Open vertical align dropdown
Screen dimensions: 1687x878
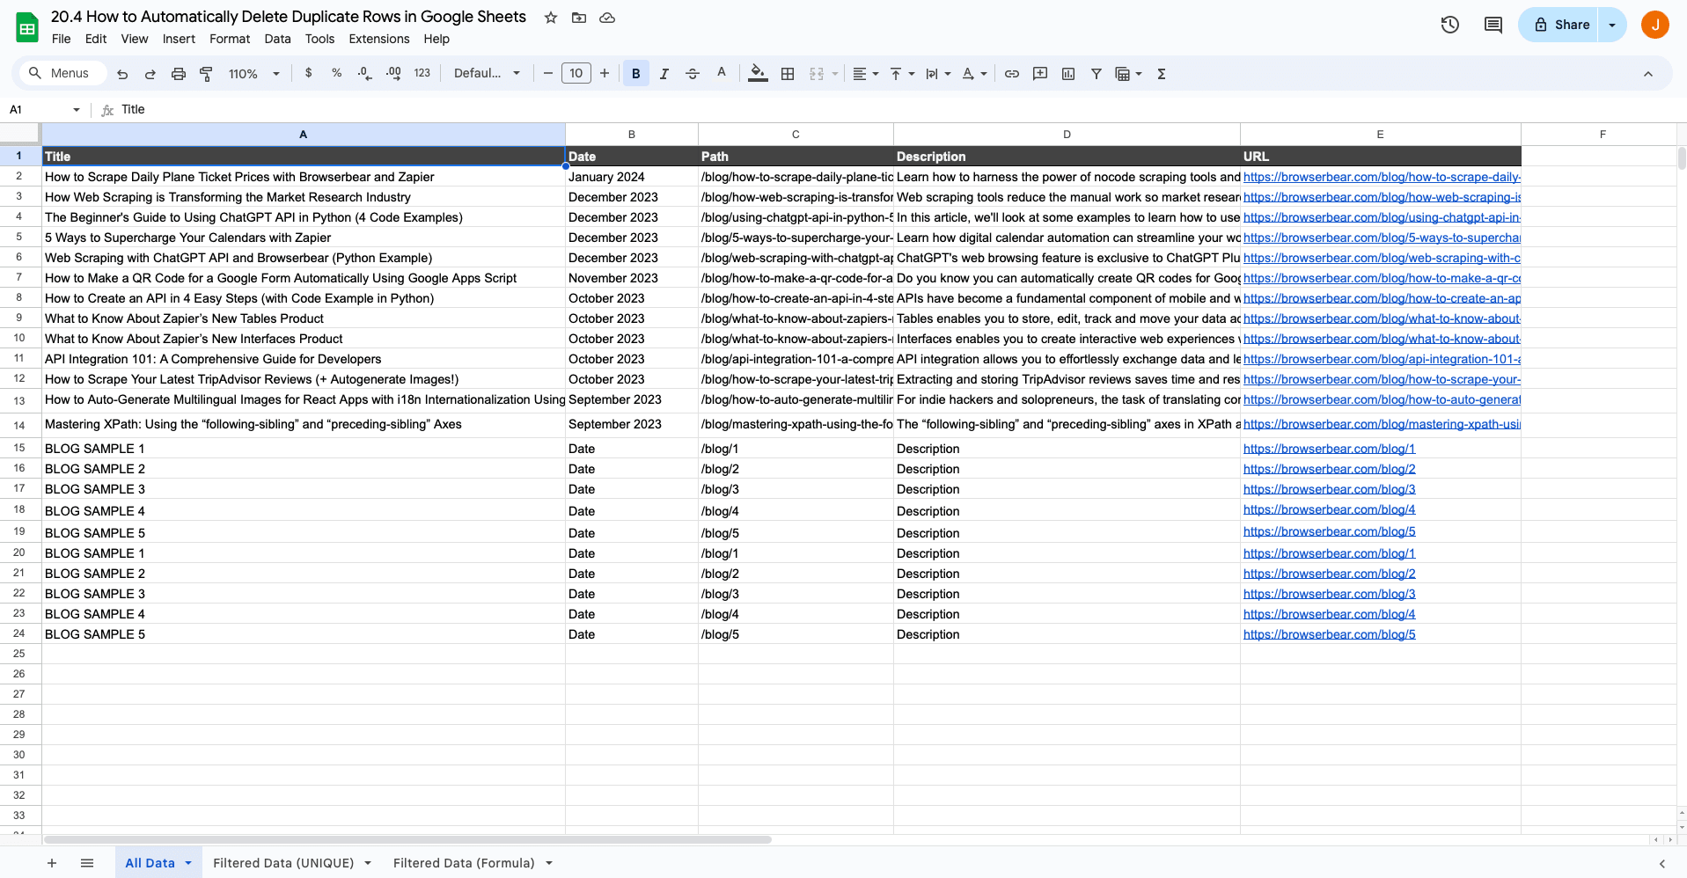point(902,74)
